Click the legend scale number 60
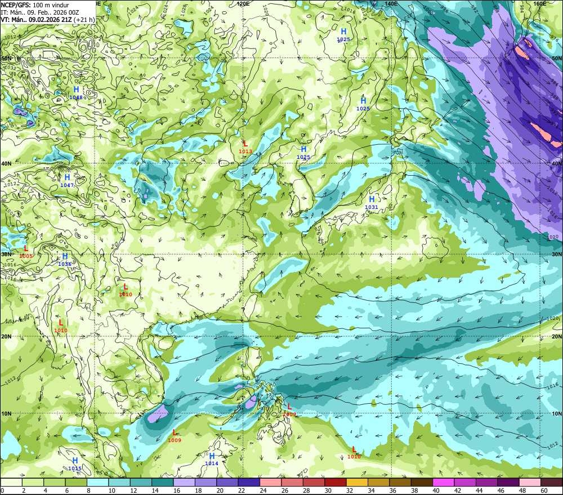 tap(544, 490)
